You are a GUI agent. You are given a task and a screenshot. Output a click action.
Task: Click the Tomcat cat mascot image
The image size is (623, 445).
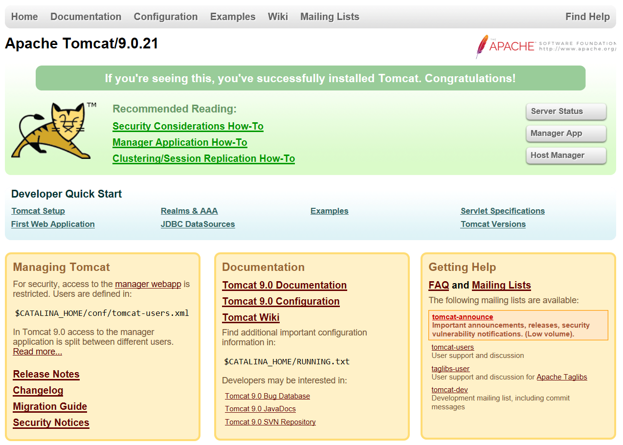[54, 131]
